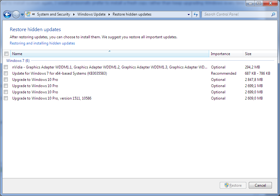Click Restore hidden updates breadcrumb
The width and height of the screenshot is (280, 196).
pyautogui.click(x=132, y=14)
